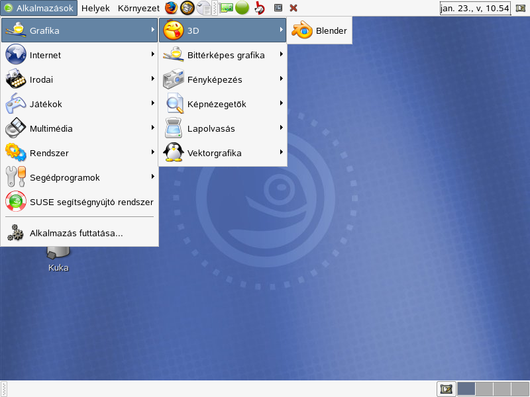Click the Lapolvasás scanner icon
This screenshot has width=530, height=397.
tap(174, 128)
